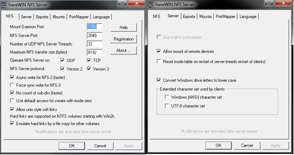
Task: Click the restore icon button in left window title bar
Action: coord(122,3)
